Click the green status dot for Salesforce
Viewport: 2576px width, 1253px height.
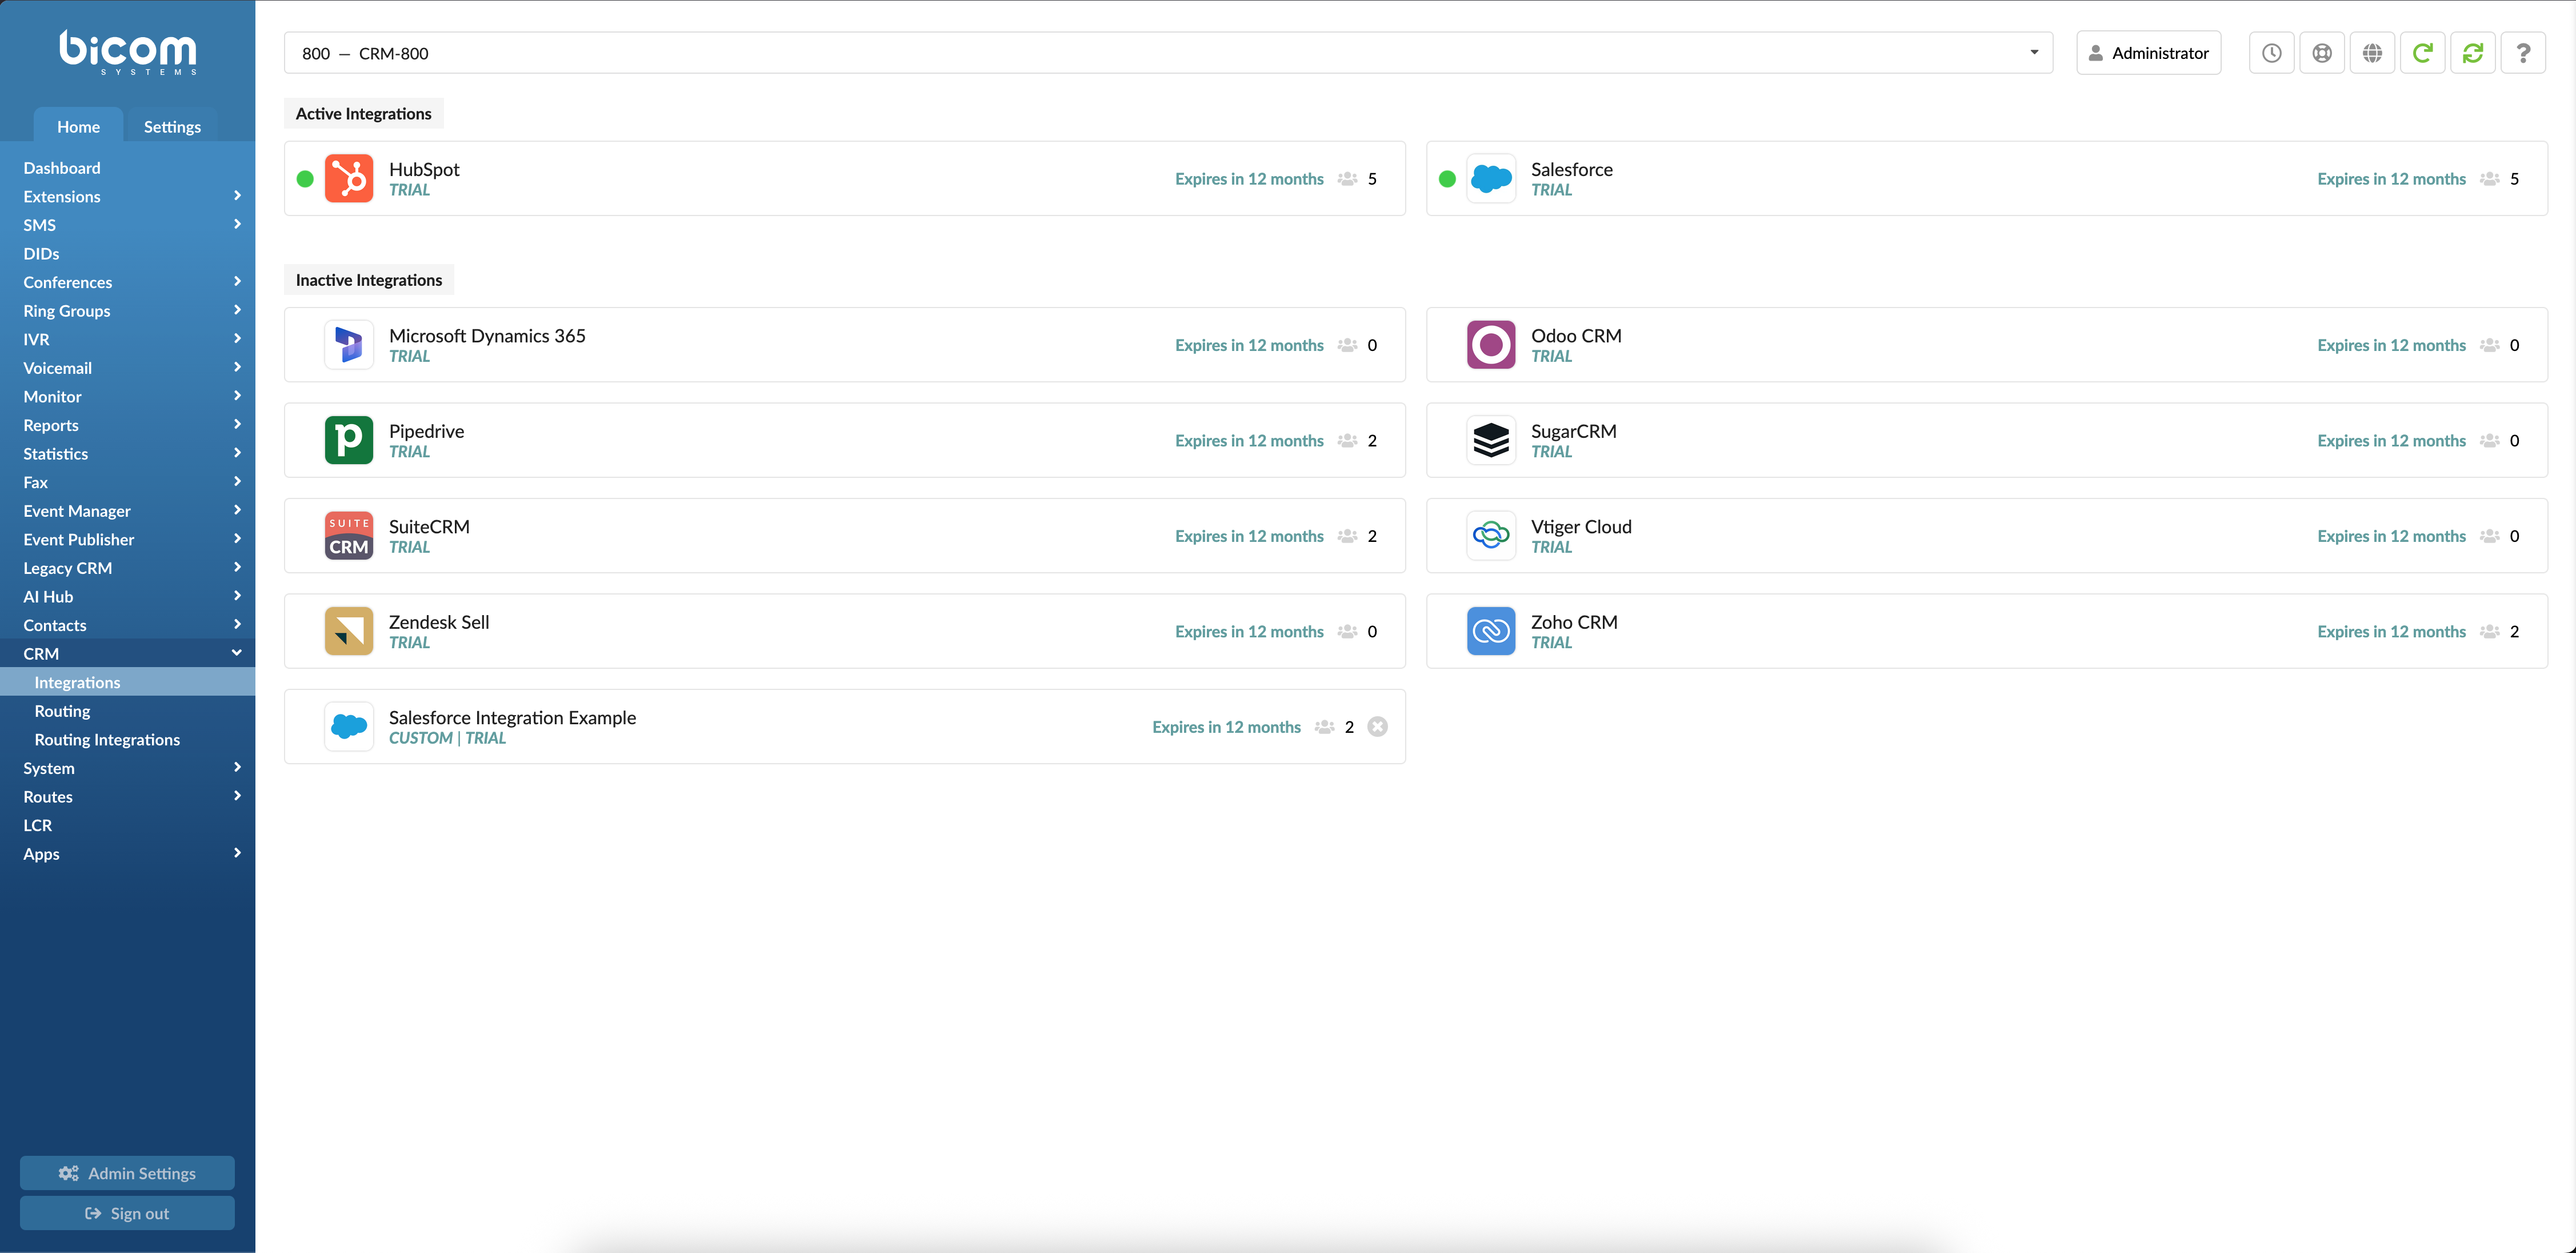1447,179
